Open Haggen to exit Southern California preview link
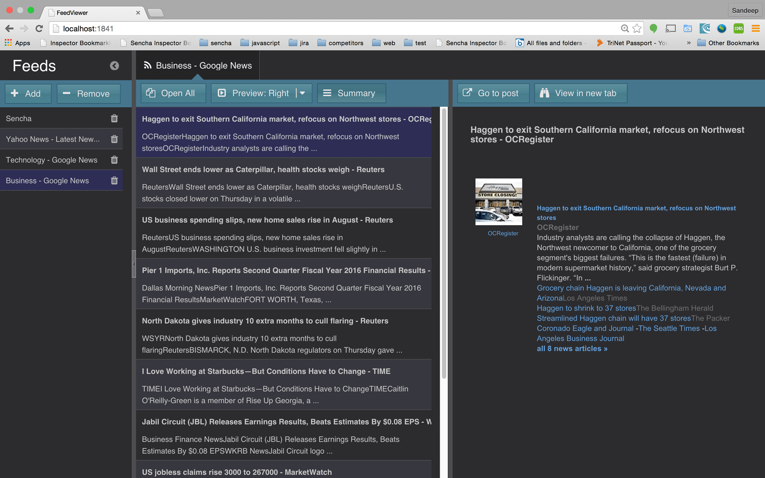The image size is (765, 478). pyautogui.click(x=636, y=213)
